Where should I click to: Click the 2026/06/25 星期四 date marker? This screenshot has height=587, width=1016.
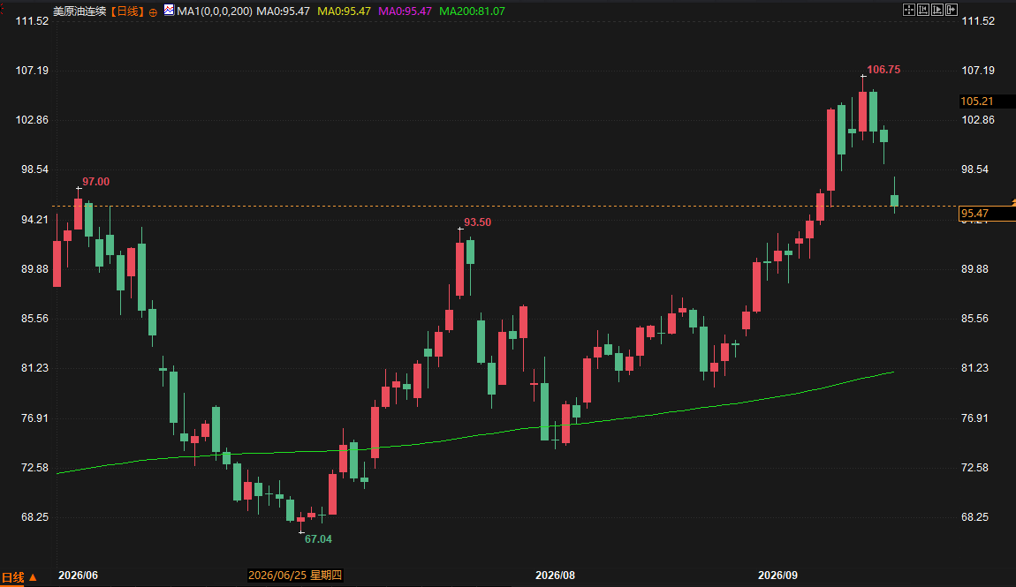[295, 576]
